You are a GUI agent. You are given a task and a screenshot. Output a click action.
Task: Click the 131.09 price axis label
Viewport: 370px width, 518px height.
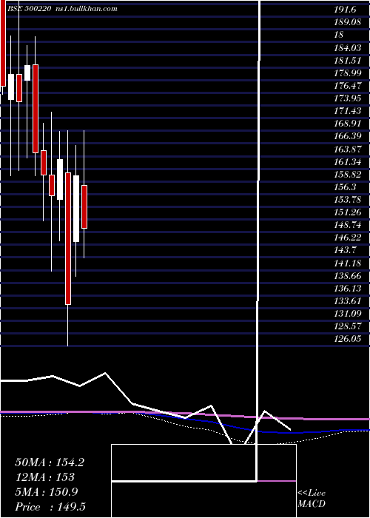pos(348,313)
